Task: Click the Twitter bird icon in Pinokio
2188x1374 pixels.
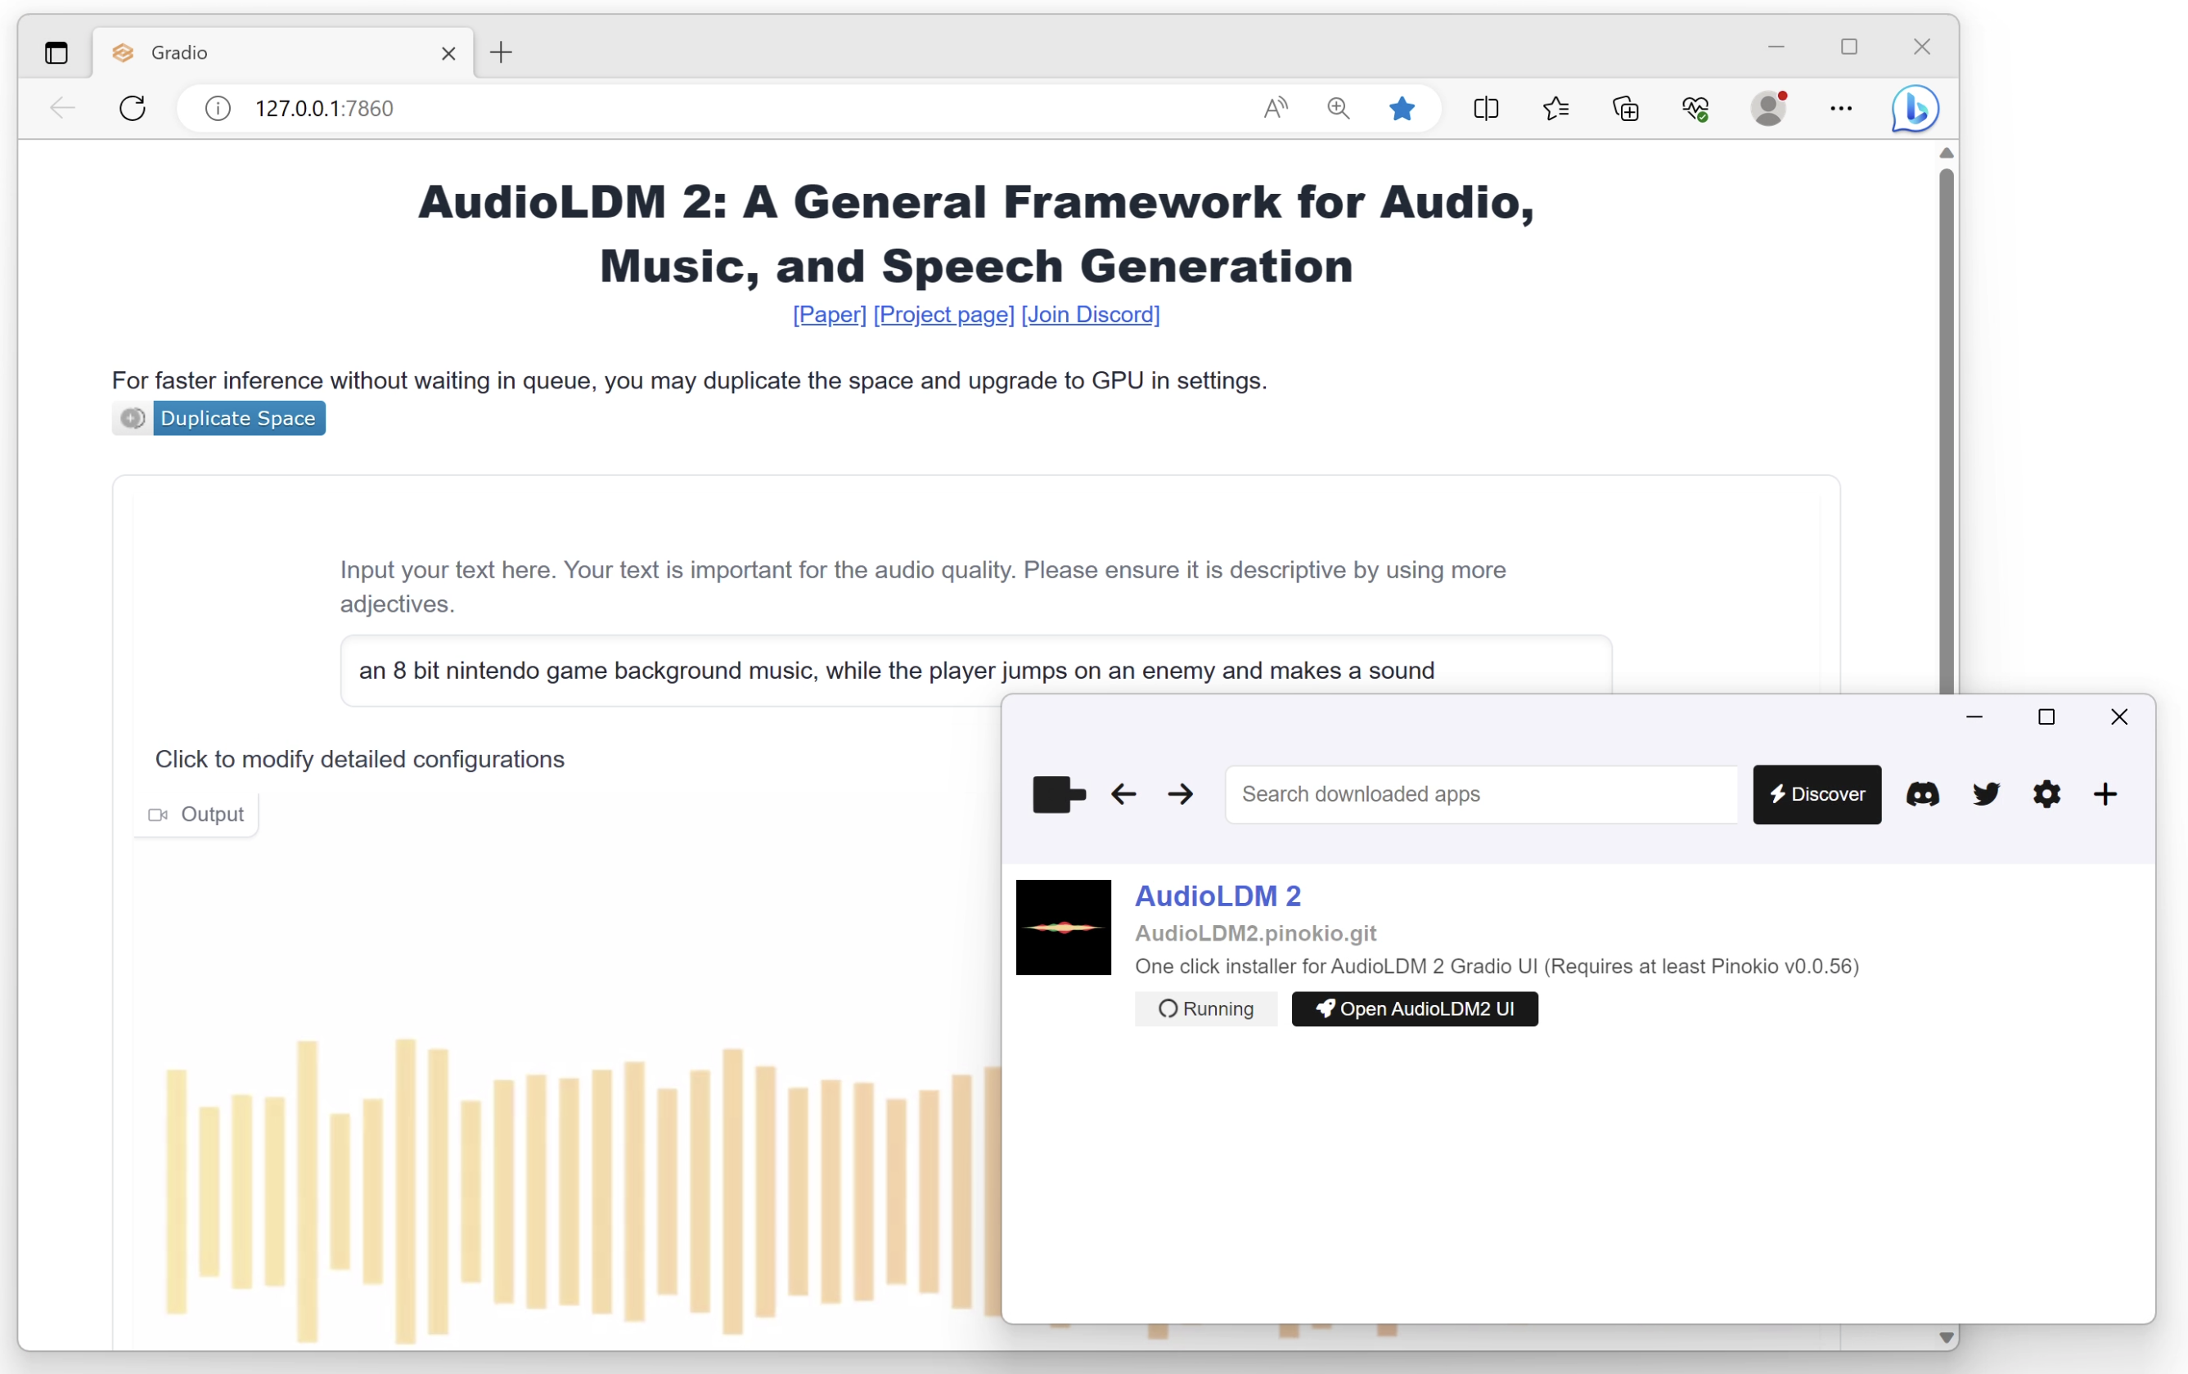Action: point(1985,795)
